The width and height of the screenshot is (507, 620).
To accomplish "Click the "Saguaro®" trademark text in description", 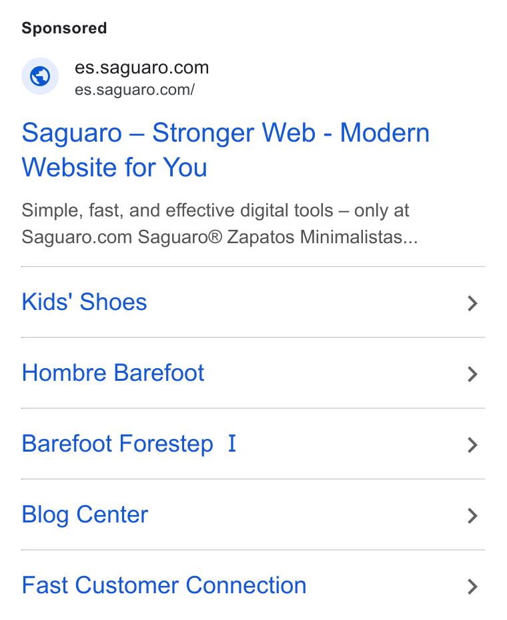I will point(180,237).
